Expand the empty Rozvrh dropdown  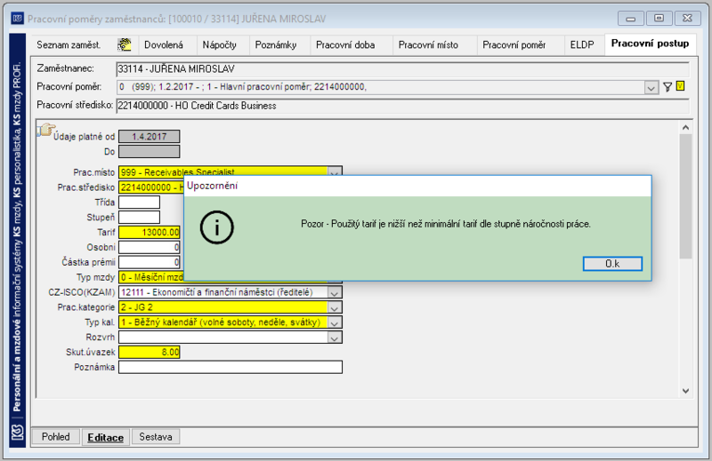point(335,338)
